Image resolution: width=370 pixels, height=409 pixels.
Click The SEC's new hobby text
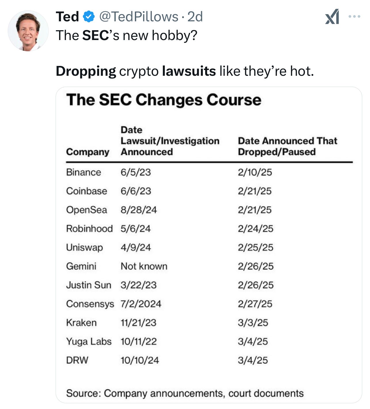(127, 35)
